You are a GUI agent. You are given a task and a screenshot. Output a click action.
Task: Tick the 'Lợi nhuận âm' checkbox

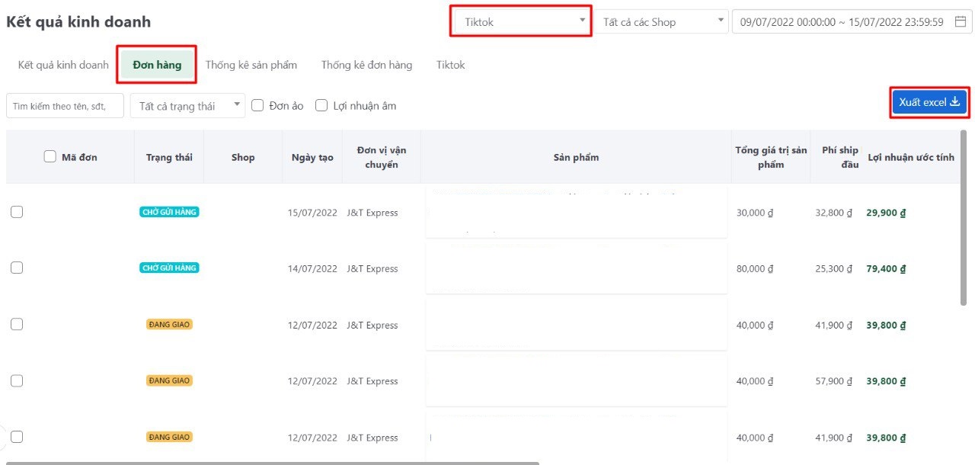point(321,106)
